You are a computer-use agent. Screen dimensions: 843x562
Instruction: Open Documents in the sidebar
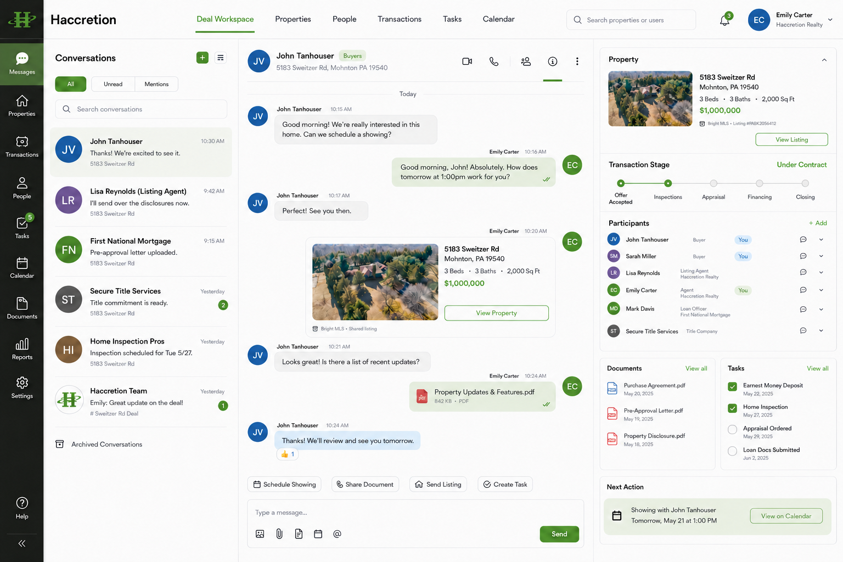pyautogui.click(x=22, y=308)
